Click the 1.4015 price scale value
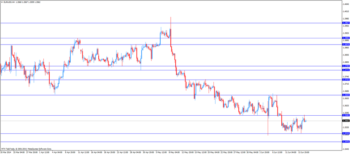 point(346,11)
